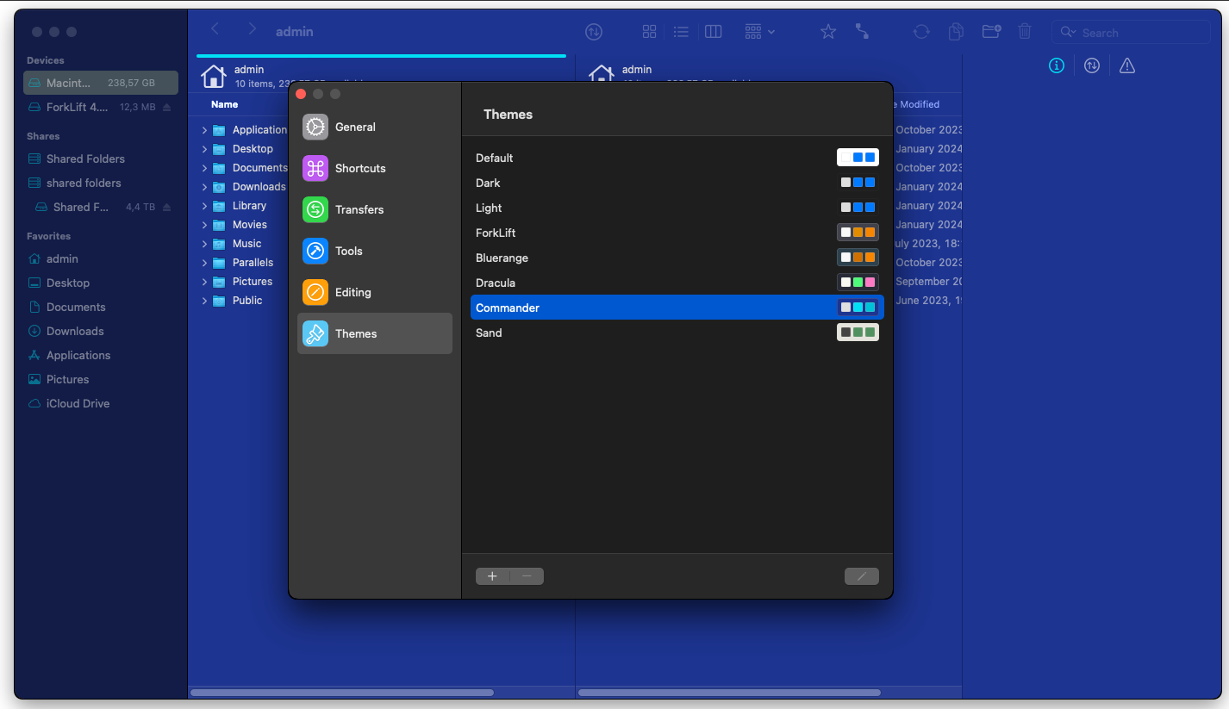Viewport: 1229px width, 709px height.
Task: Click the edit theme pencil button
Action: pos(861,576)
